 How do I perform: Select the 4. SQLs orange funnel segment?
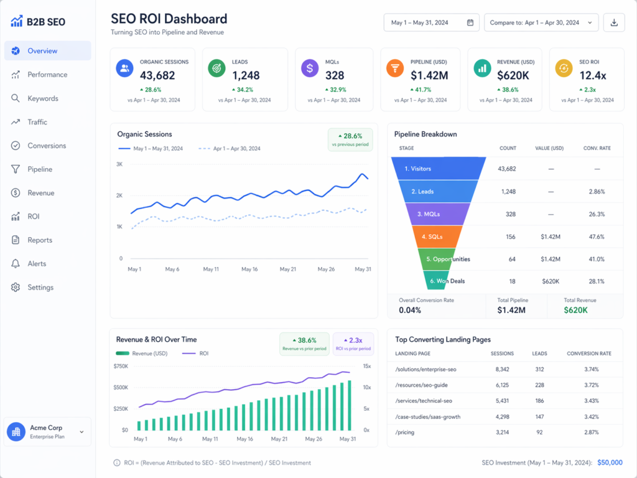pyautogui.click(x=437, y=237)
